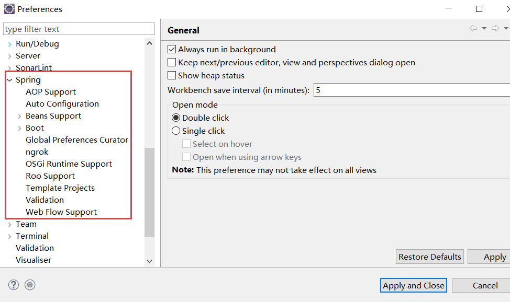Select Single click open mode

[176, 131]
